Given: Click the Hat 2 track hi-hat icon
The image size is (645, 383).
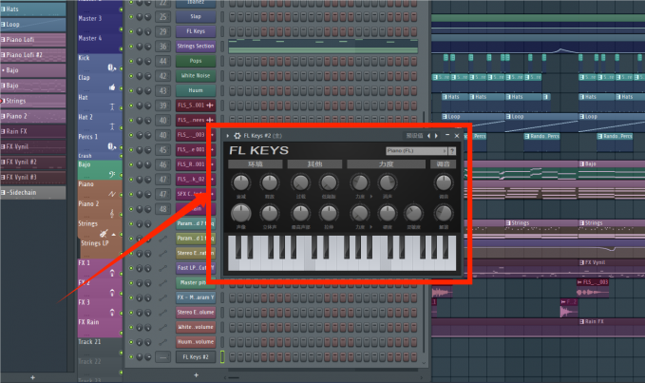Looking at the screenshot, I should [112, 126].
